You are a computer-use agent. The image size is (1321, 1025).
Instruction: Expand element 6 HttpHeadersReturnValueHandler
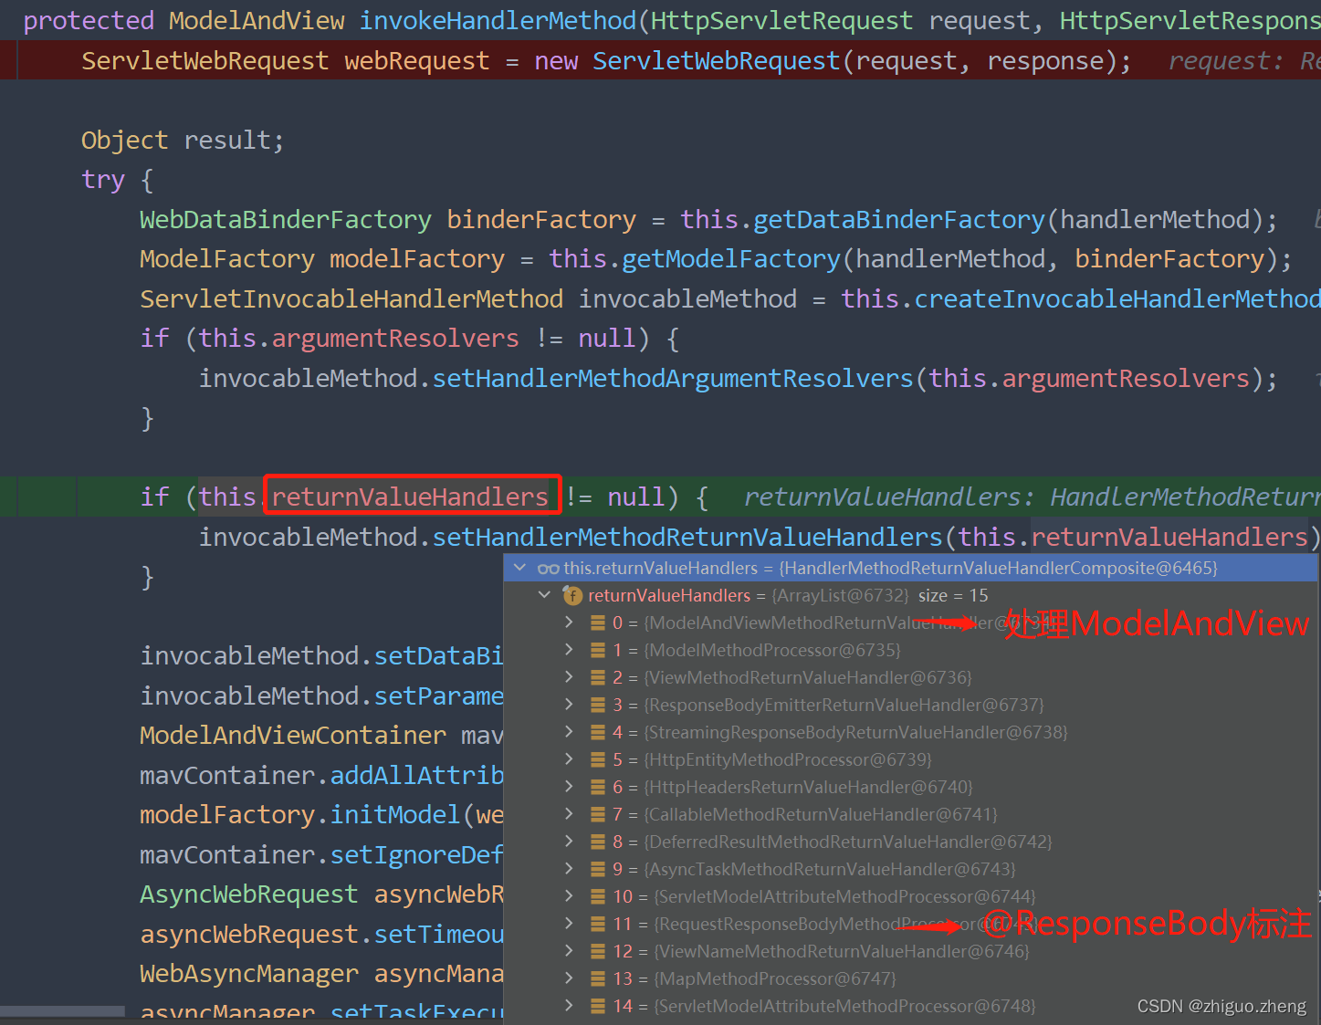pos(569,787)
